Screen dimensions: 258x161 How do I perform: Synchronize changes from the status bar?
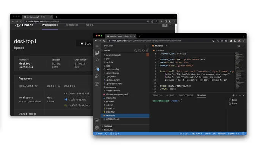click(x=107, y=133)
